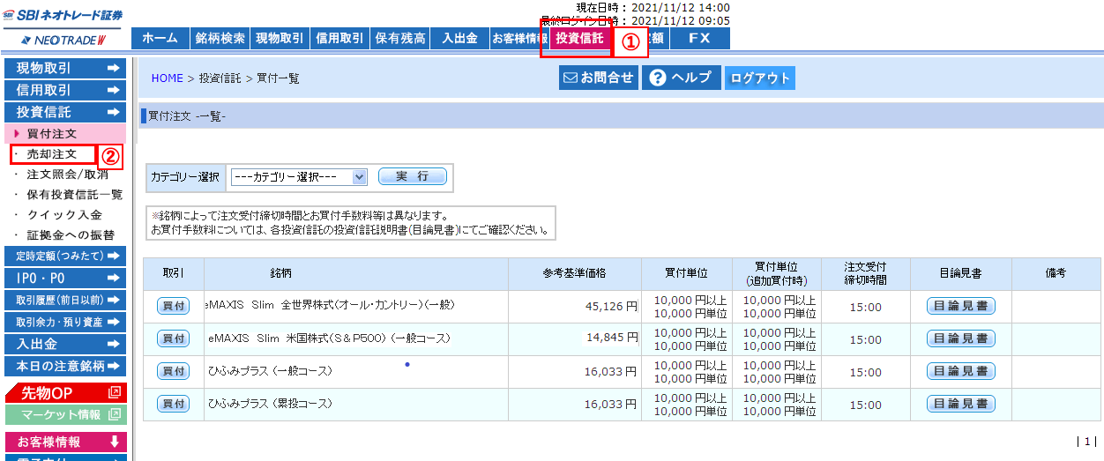
Task: Click the 14,845 円 price cell
Action: (574, 339)
